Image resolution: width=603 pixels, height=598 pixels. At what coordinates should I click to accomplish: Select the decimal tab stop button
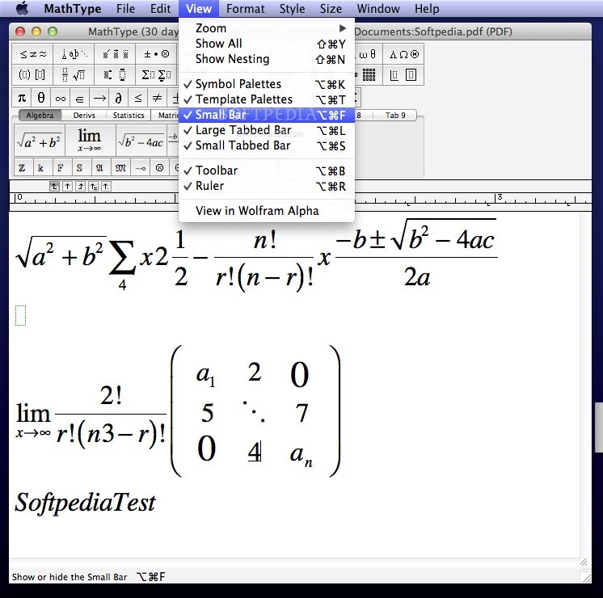pyautogui.click(x=106, y=187)
